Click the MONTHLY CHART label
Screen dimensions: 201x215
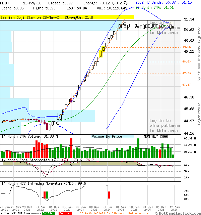click(x=157, y=136)
